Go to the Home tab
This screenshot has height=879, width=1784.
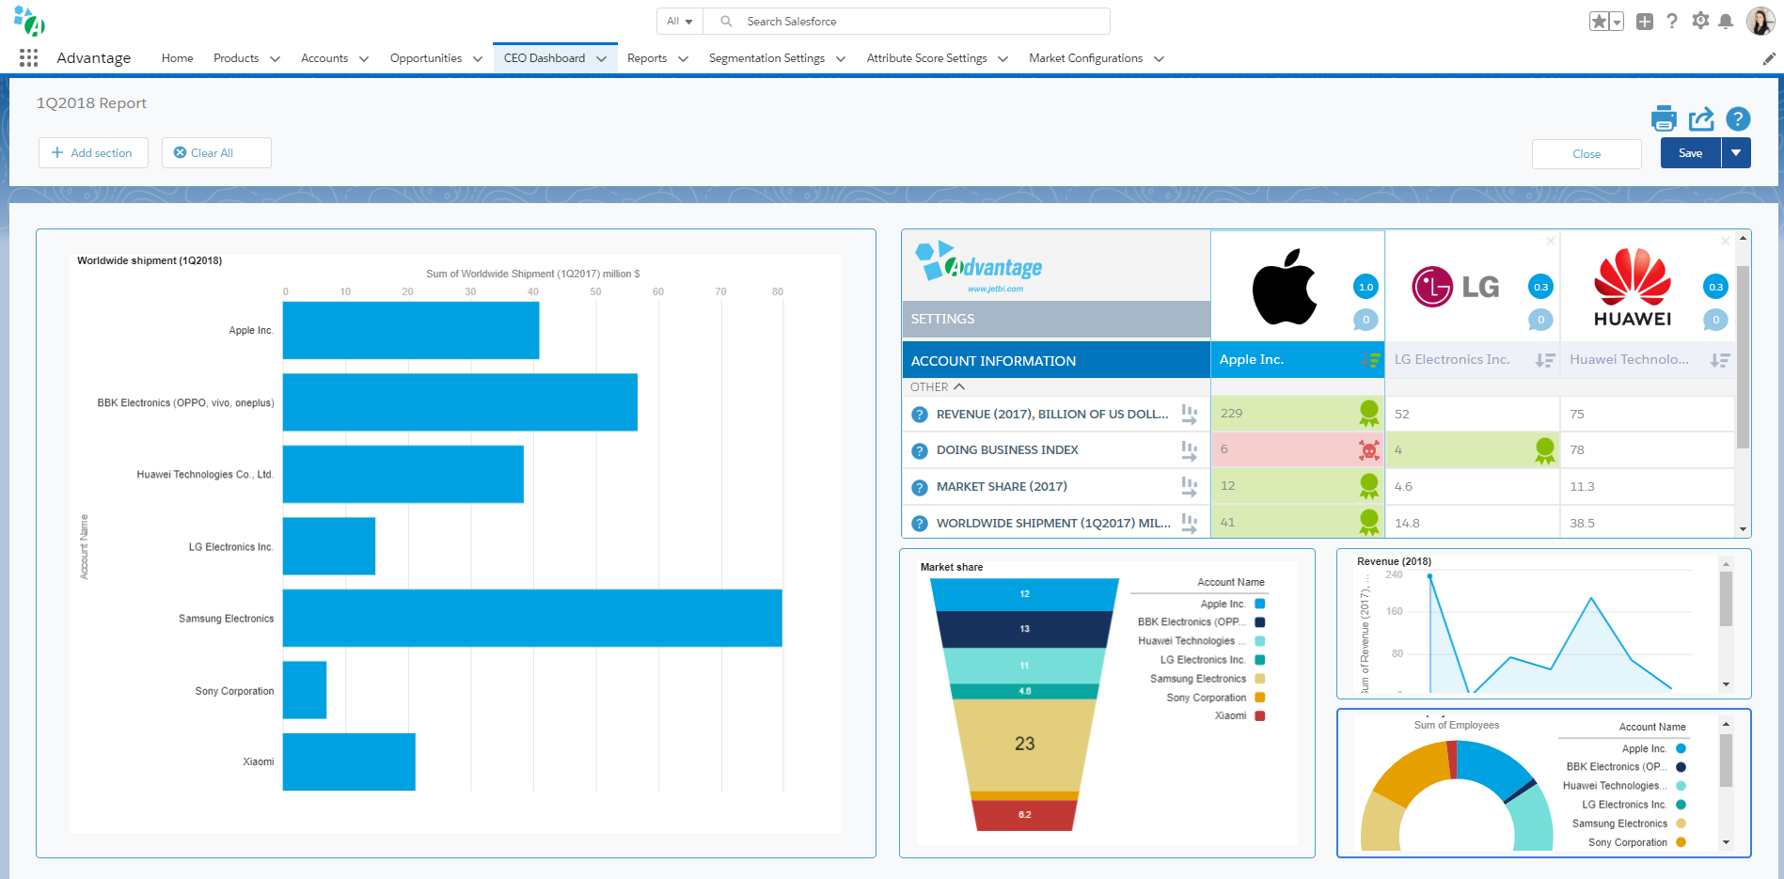pyautogui.click(x=177, y=58)
